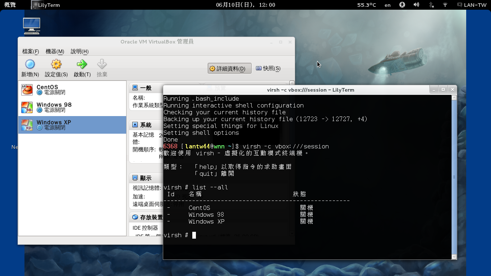Click the Activities (概覽) overview button
Screen dimensions: 491x276
10,5
